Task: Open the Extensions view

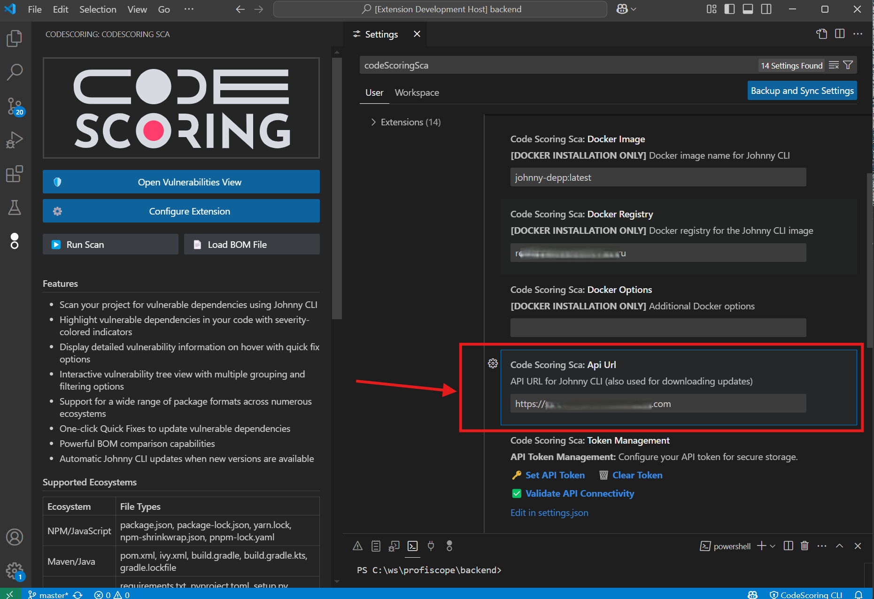Action: 15,174
